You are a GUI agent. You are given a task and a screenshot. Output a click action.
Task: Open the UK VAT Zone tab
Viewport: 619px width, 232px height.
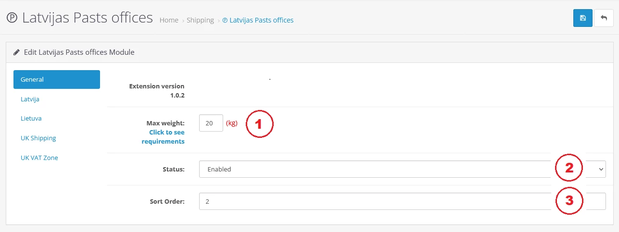click(39, 158)
